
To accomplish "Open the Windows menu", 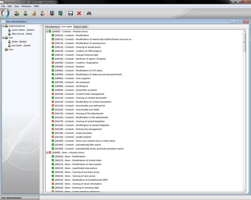I will point(26,6).
